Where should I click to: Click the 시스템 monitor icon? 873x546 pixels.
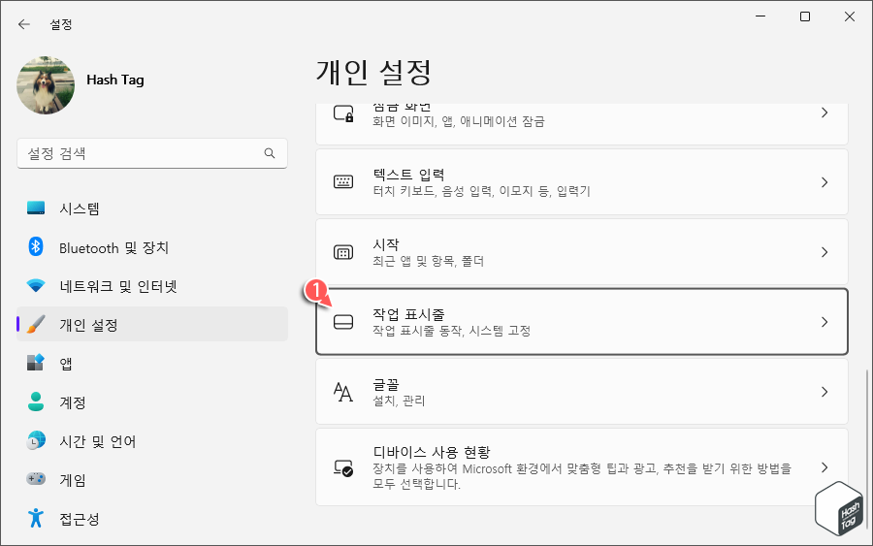pyautogui.click(x=36, y=209)
